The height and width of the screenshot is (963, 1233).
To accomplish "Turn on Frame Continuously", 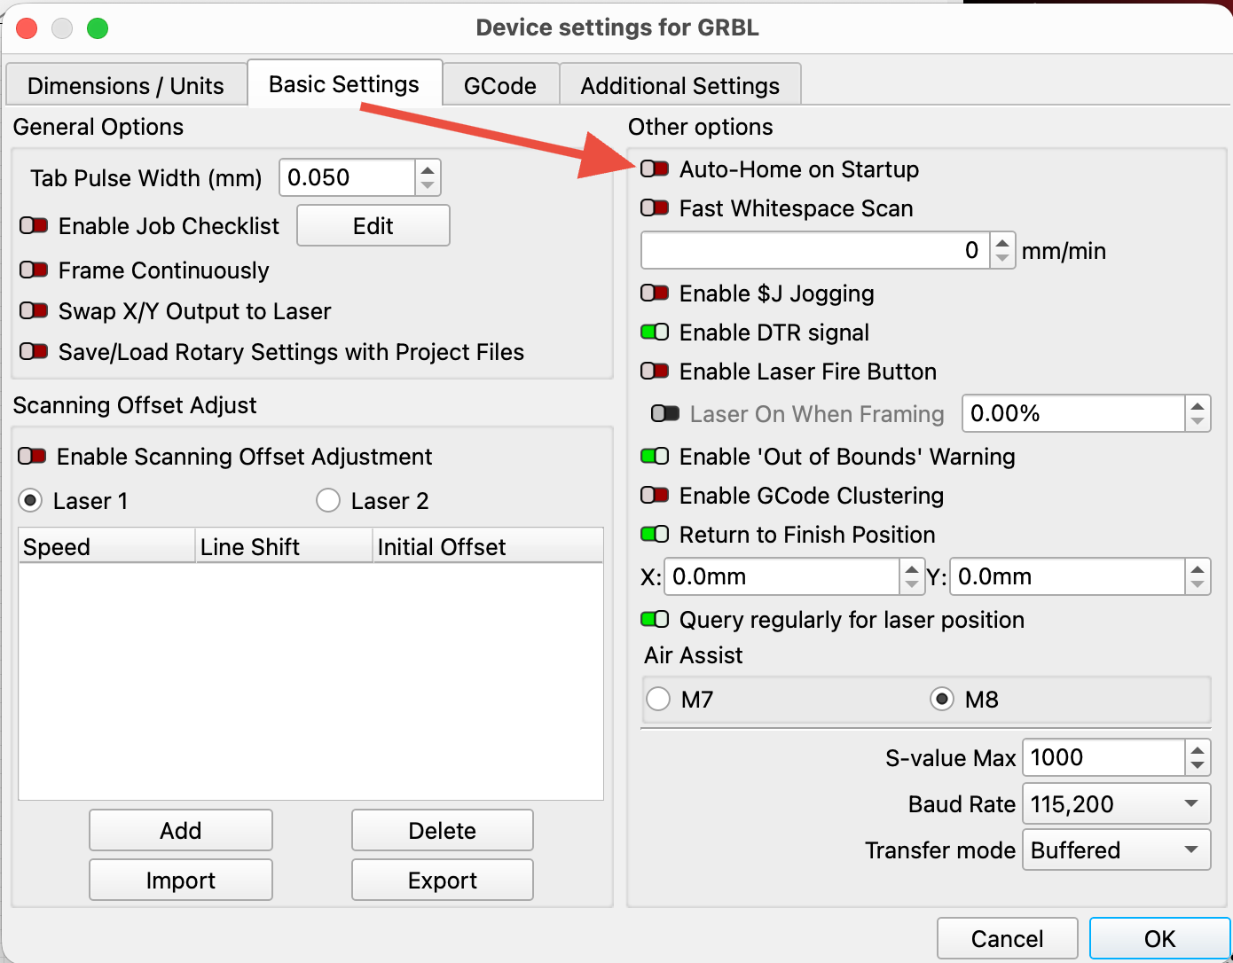I will point(34,270).
